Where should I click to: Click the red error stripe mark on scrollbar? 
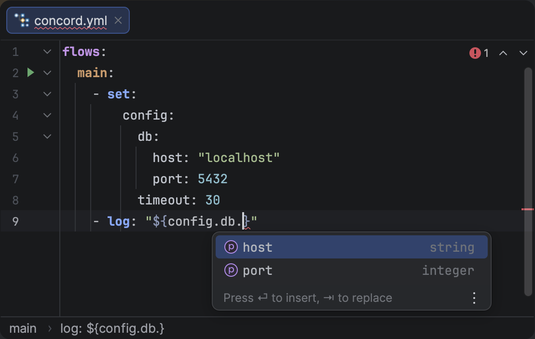click(x=527, y=209)
